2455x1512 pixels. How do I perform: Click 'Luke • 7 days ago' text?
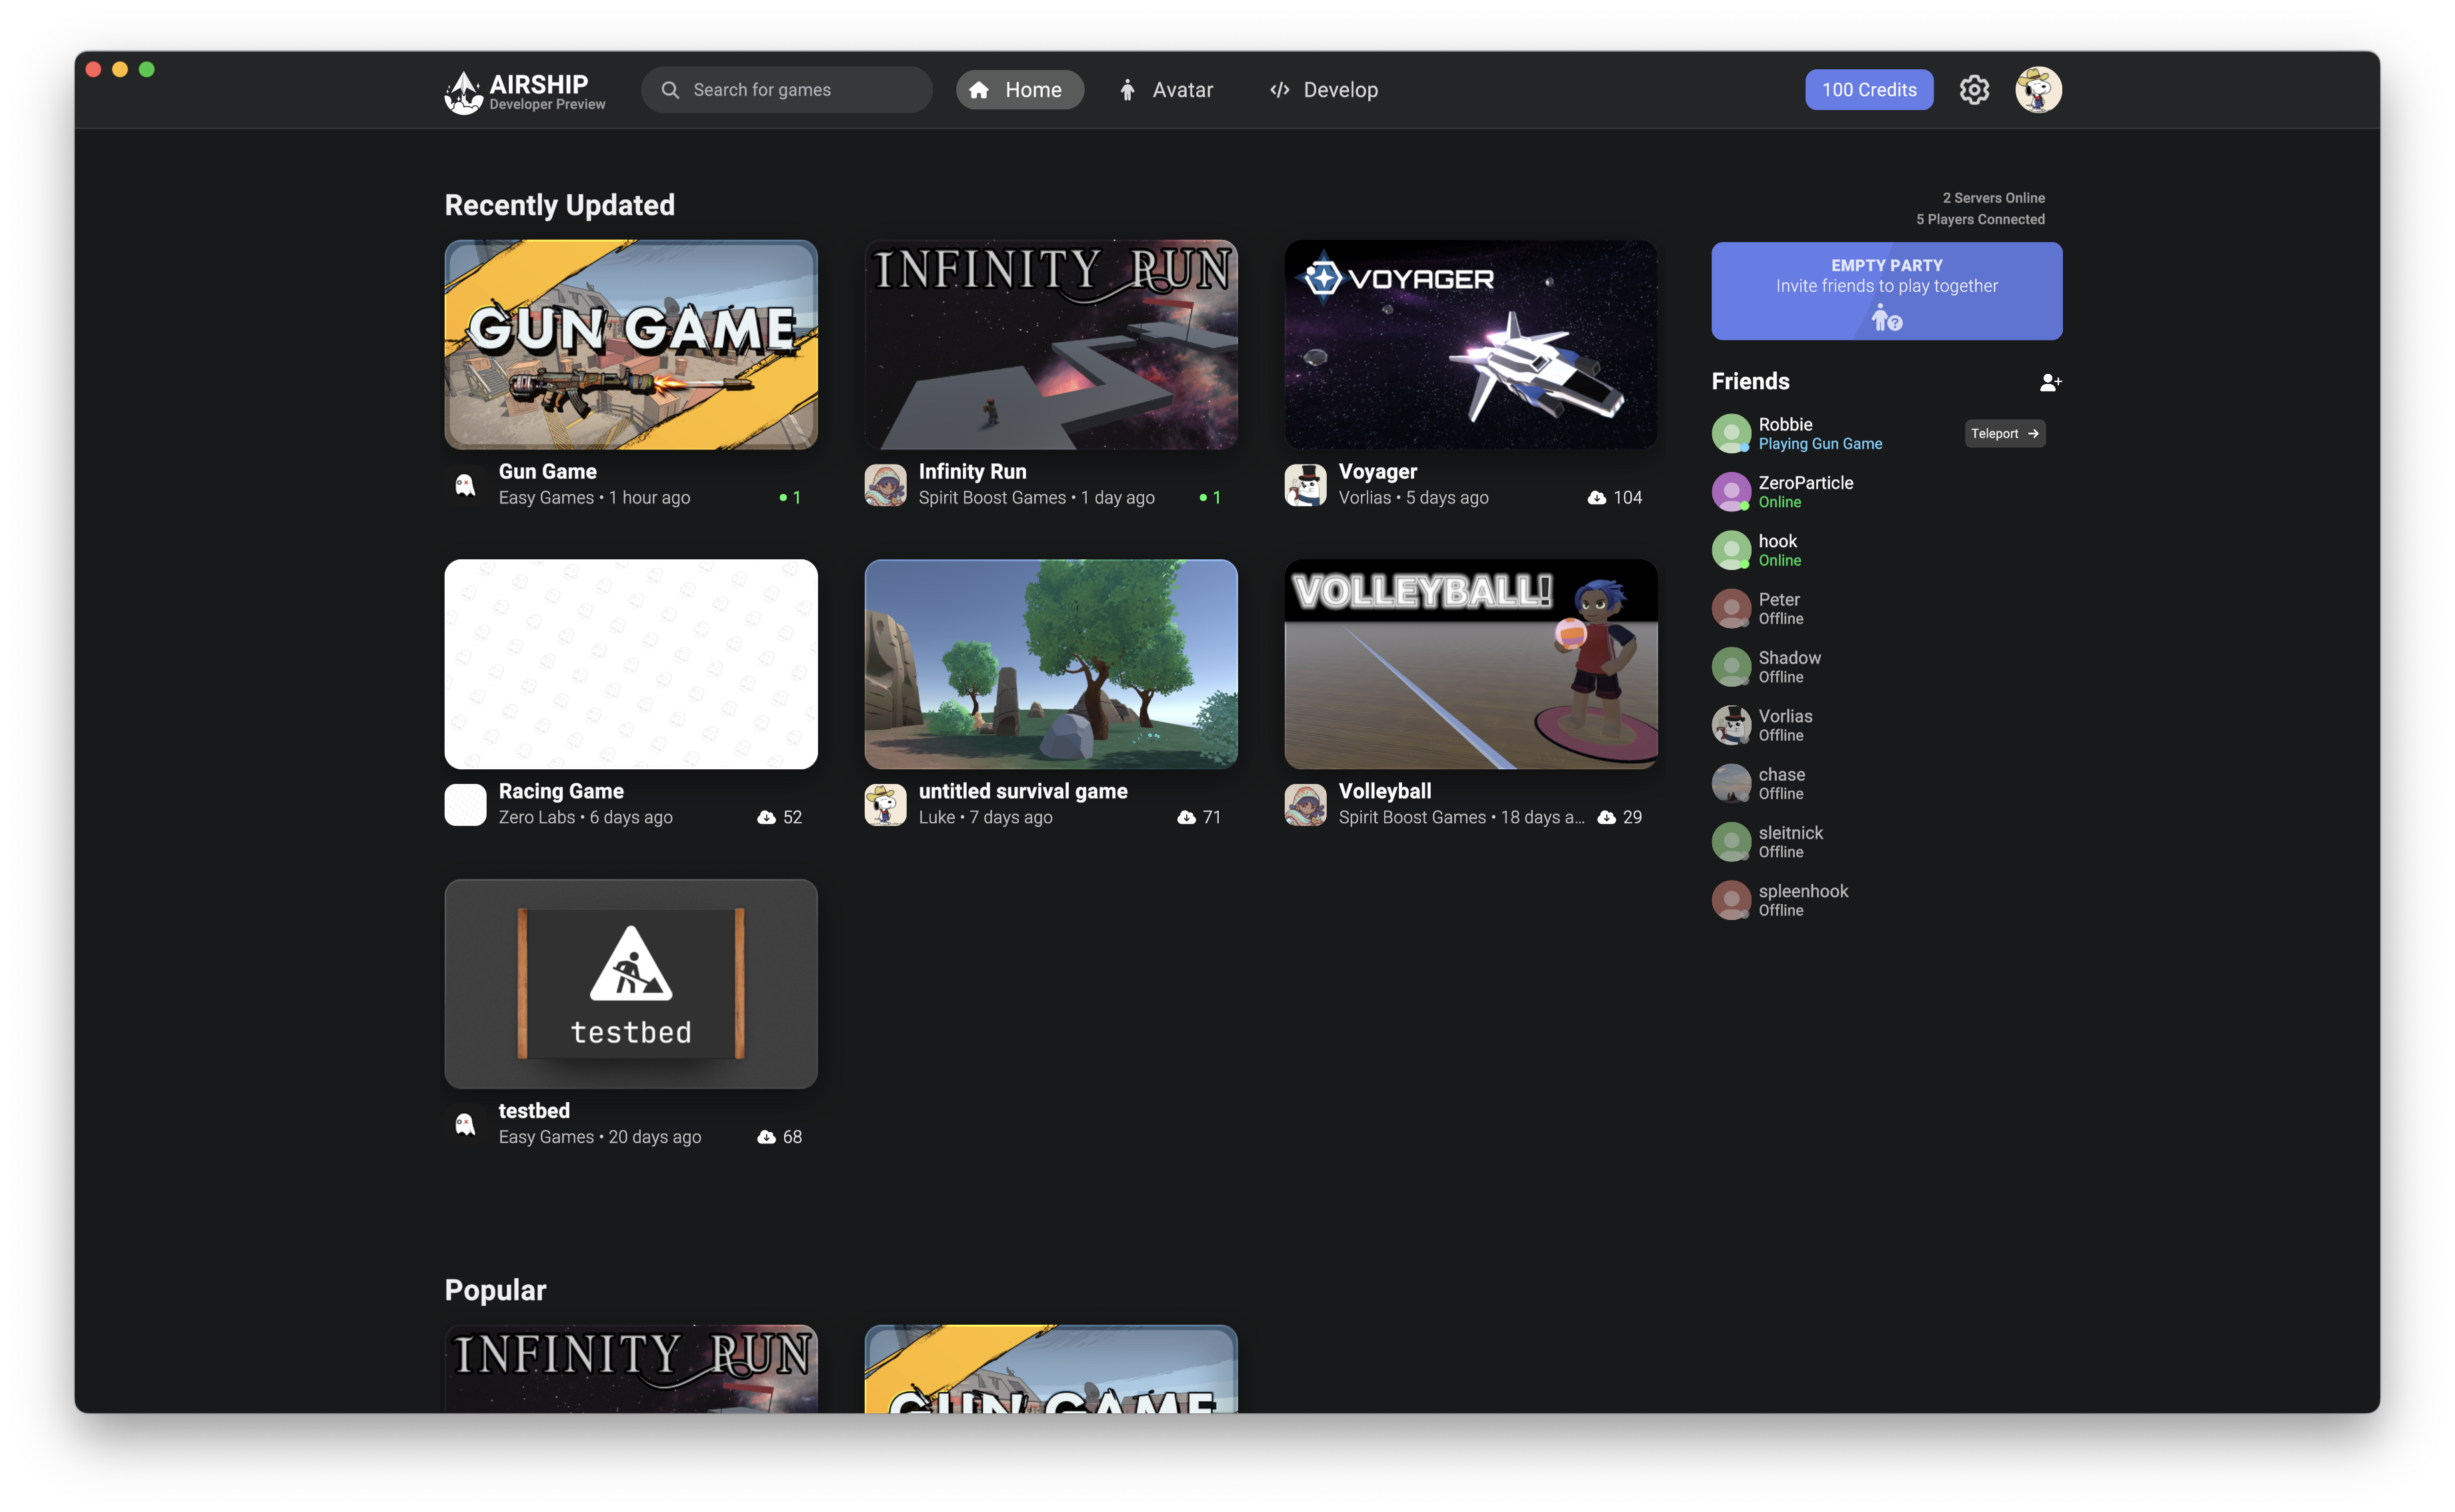[x=985, y=818]
